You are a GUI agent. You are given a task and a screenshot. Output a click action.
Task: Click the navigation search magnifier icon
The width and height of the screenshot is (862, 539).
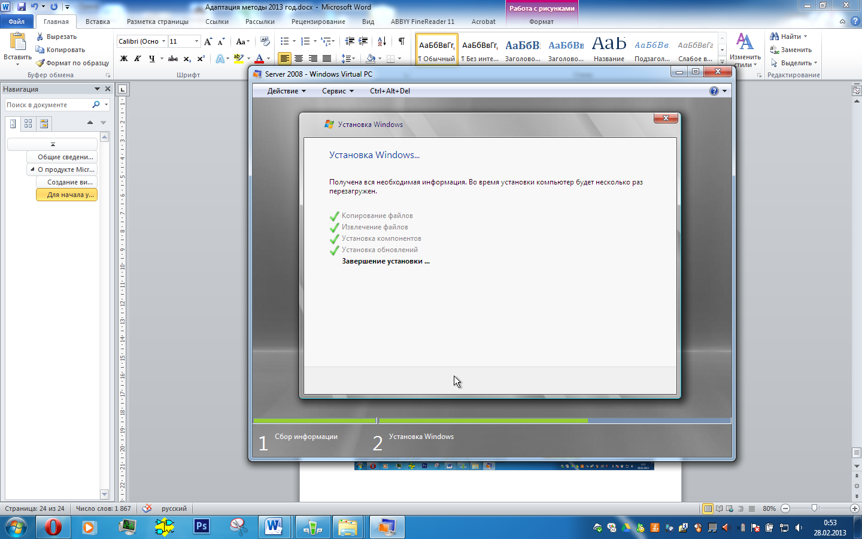tap(96, 105)
